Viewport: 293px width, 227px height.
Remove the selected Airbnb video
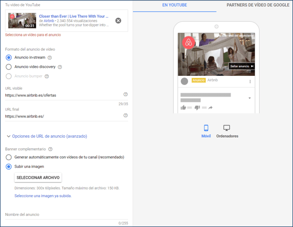(x=118, y=21)
